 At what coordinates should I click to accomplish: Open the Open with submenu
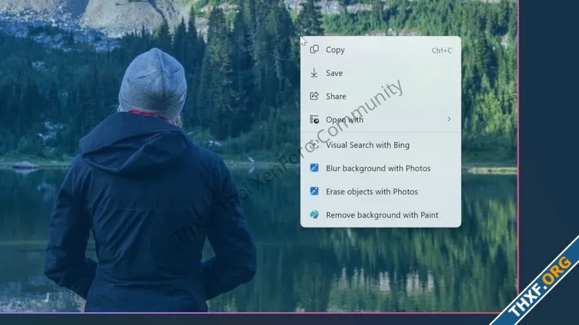click(381, 119)
